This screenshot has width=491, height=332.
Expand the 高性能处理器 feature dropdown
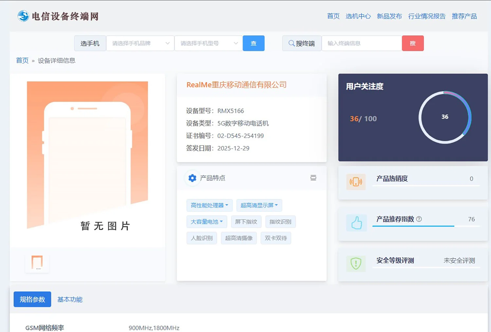[x=209, y=205]
